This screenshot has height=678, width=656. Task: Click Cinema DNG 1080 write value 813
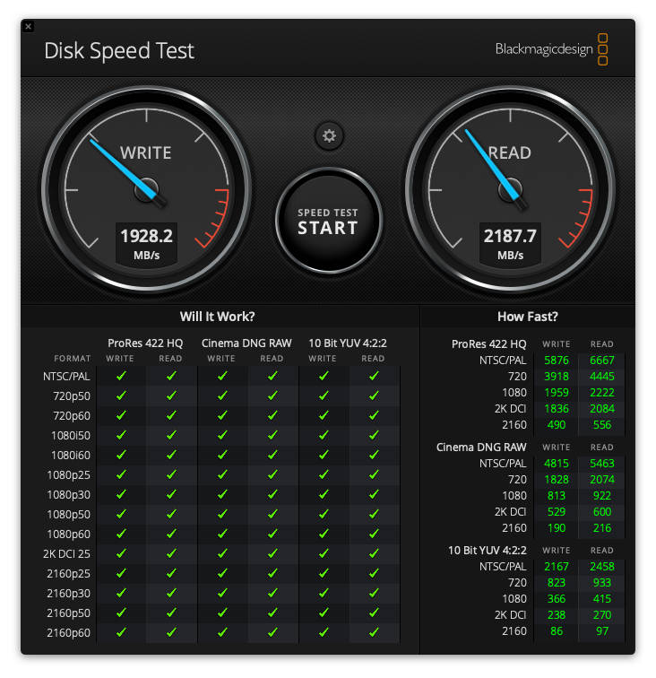pos(557,496)
